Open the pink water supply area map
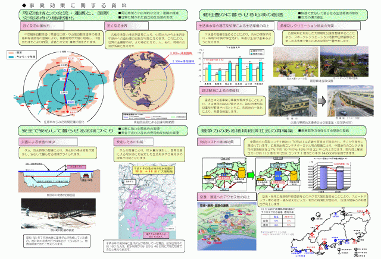 pos(147,201)
